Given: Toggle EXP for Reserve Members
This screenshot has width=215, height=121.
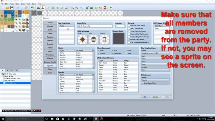Looking at the screenshot, I should point(129,42).
